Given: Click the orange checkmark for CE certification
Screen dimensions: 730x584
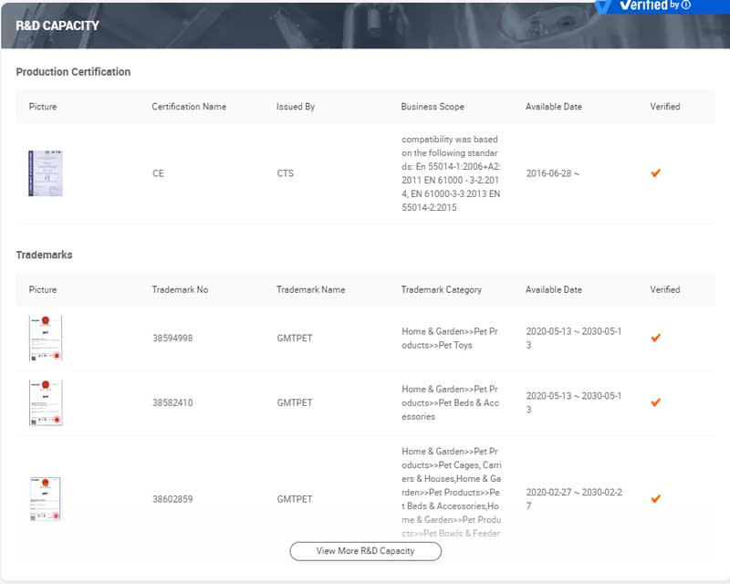Looking at the screenshot, I should click(x=655, y=172).
